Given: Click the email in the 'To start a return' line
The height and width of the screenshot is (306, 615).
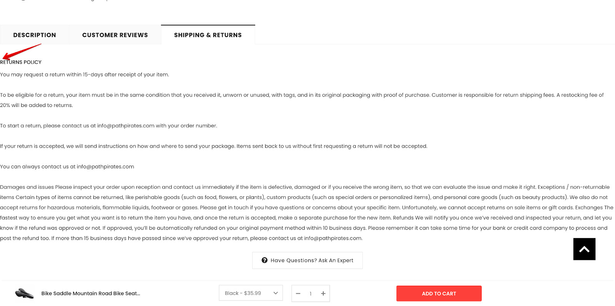Looking at the screenshot, I should pos(126,126).
